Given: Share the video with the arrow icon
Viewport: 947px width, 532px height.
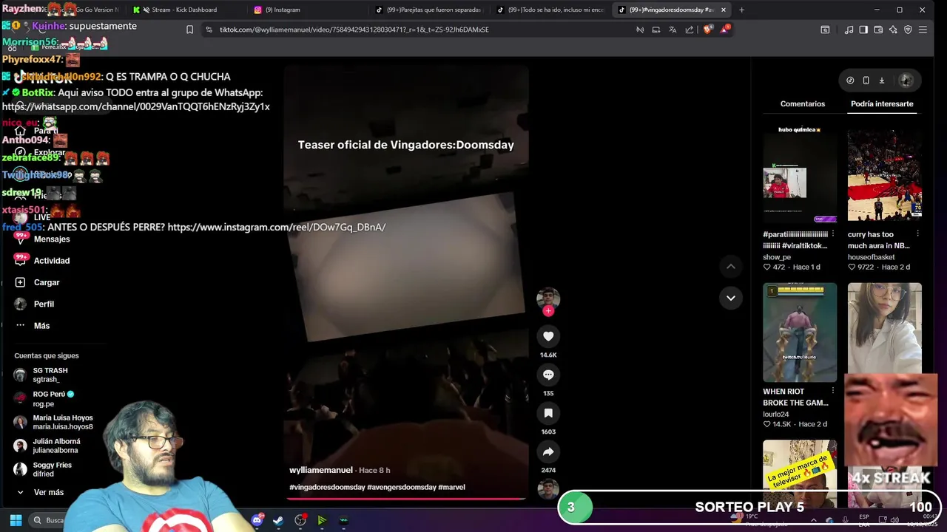Looking at the screenshot, I should 548,451.
